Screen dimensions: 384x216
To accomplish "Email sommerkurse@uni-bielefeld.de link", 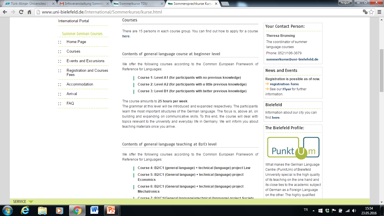I will 292,59.
